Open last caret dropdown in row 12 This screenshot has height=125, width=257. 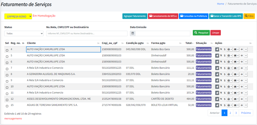(x=246, y=99)
